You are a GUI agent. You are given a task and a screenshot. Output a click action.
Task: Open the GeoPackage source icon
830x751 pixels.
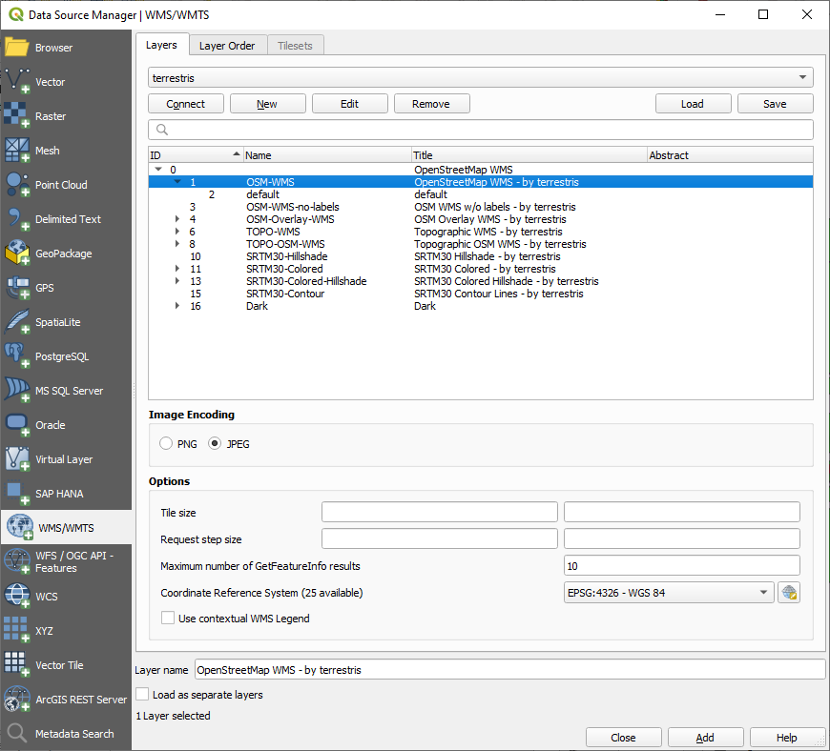[x=18, y=254]
